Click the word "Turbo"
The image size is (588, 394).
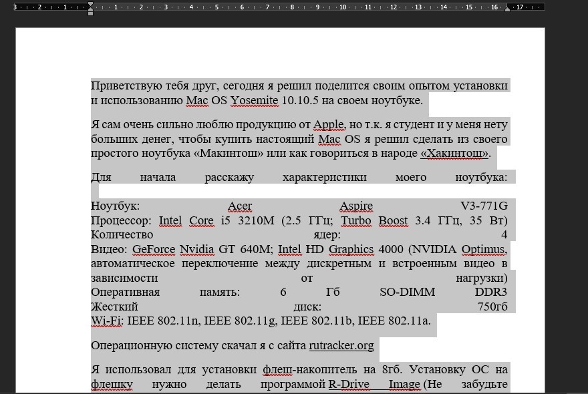(x=355, y=220)
